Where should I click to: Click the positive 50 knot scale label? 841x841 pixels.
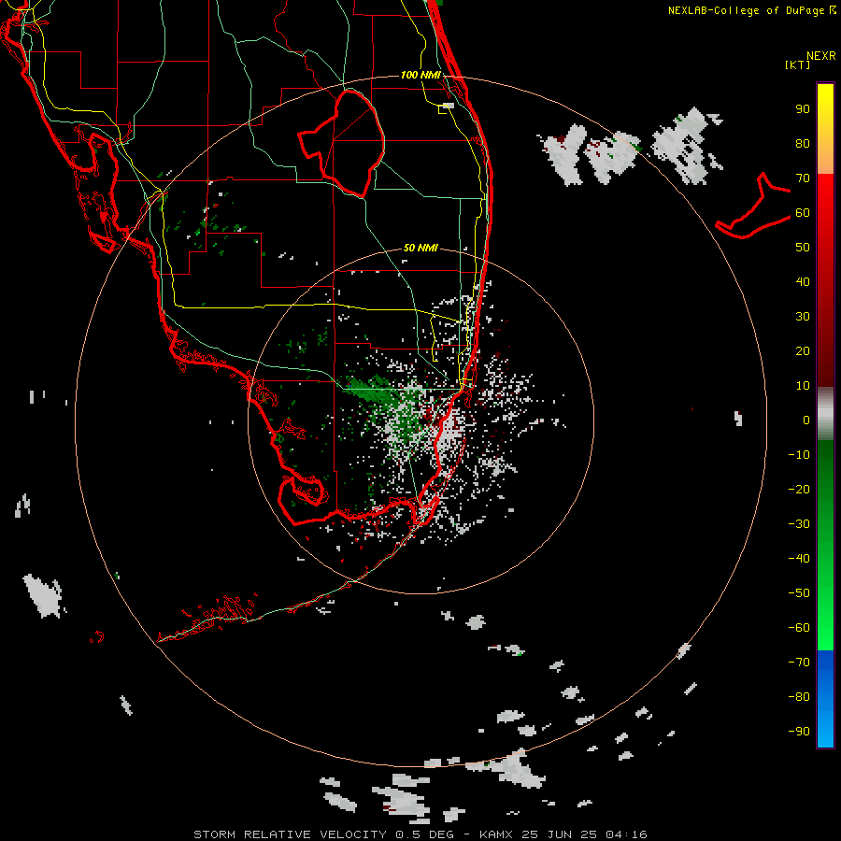click(x=803, y=248)
